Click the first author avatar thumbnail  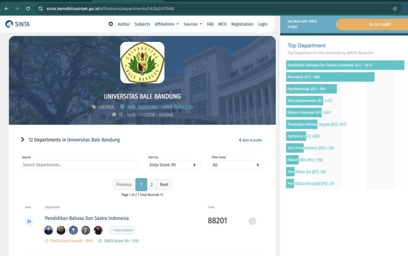48,230
